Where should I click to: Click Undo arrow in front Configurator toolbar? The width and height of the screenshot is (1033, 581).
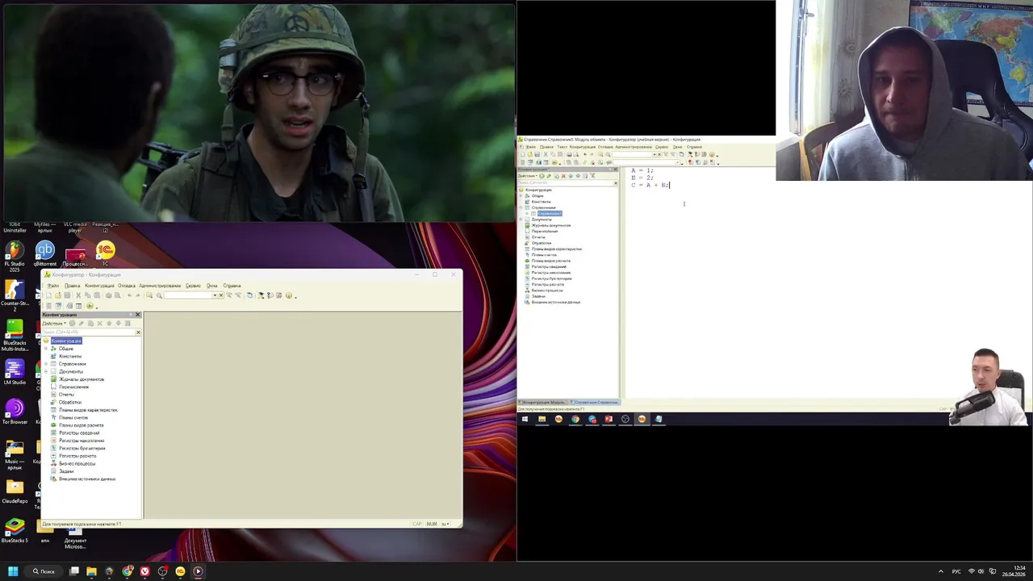point(129,295)
